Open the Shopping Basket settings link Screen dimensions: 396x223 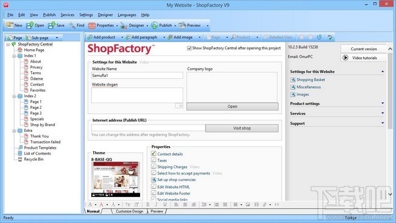(311, 80)
